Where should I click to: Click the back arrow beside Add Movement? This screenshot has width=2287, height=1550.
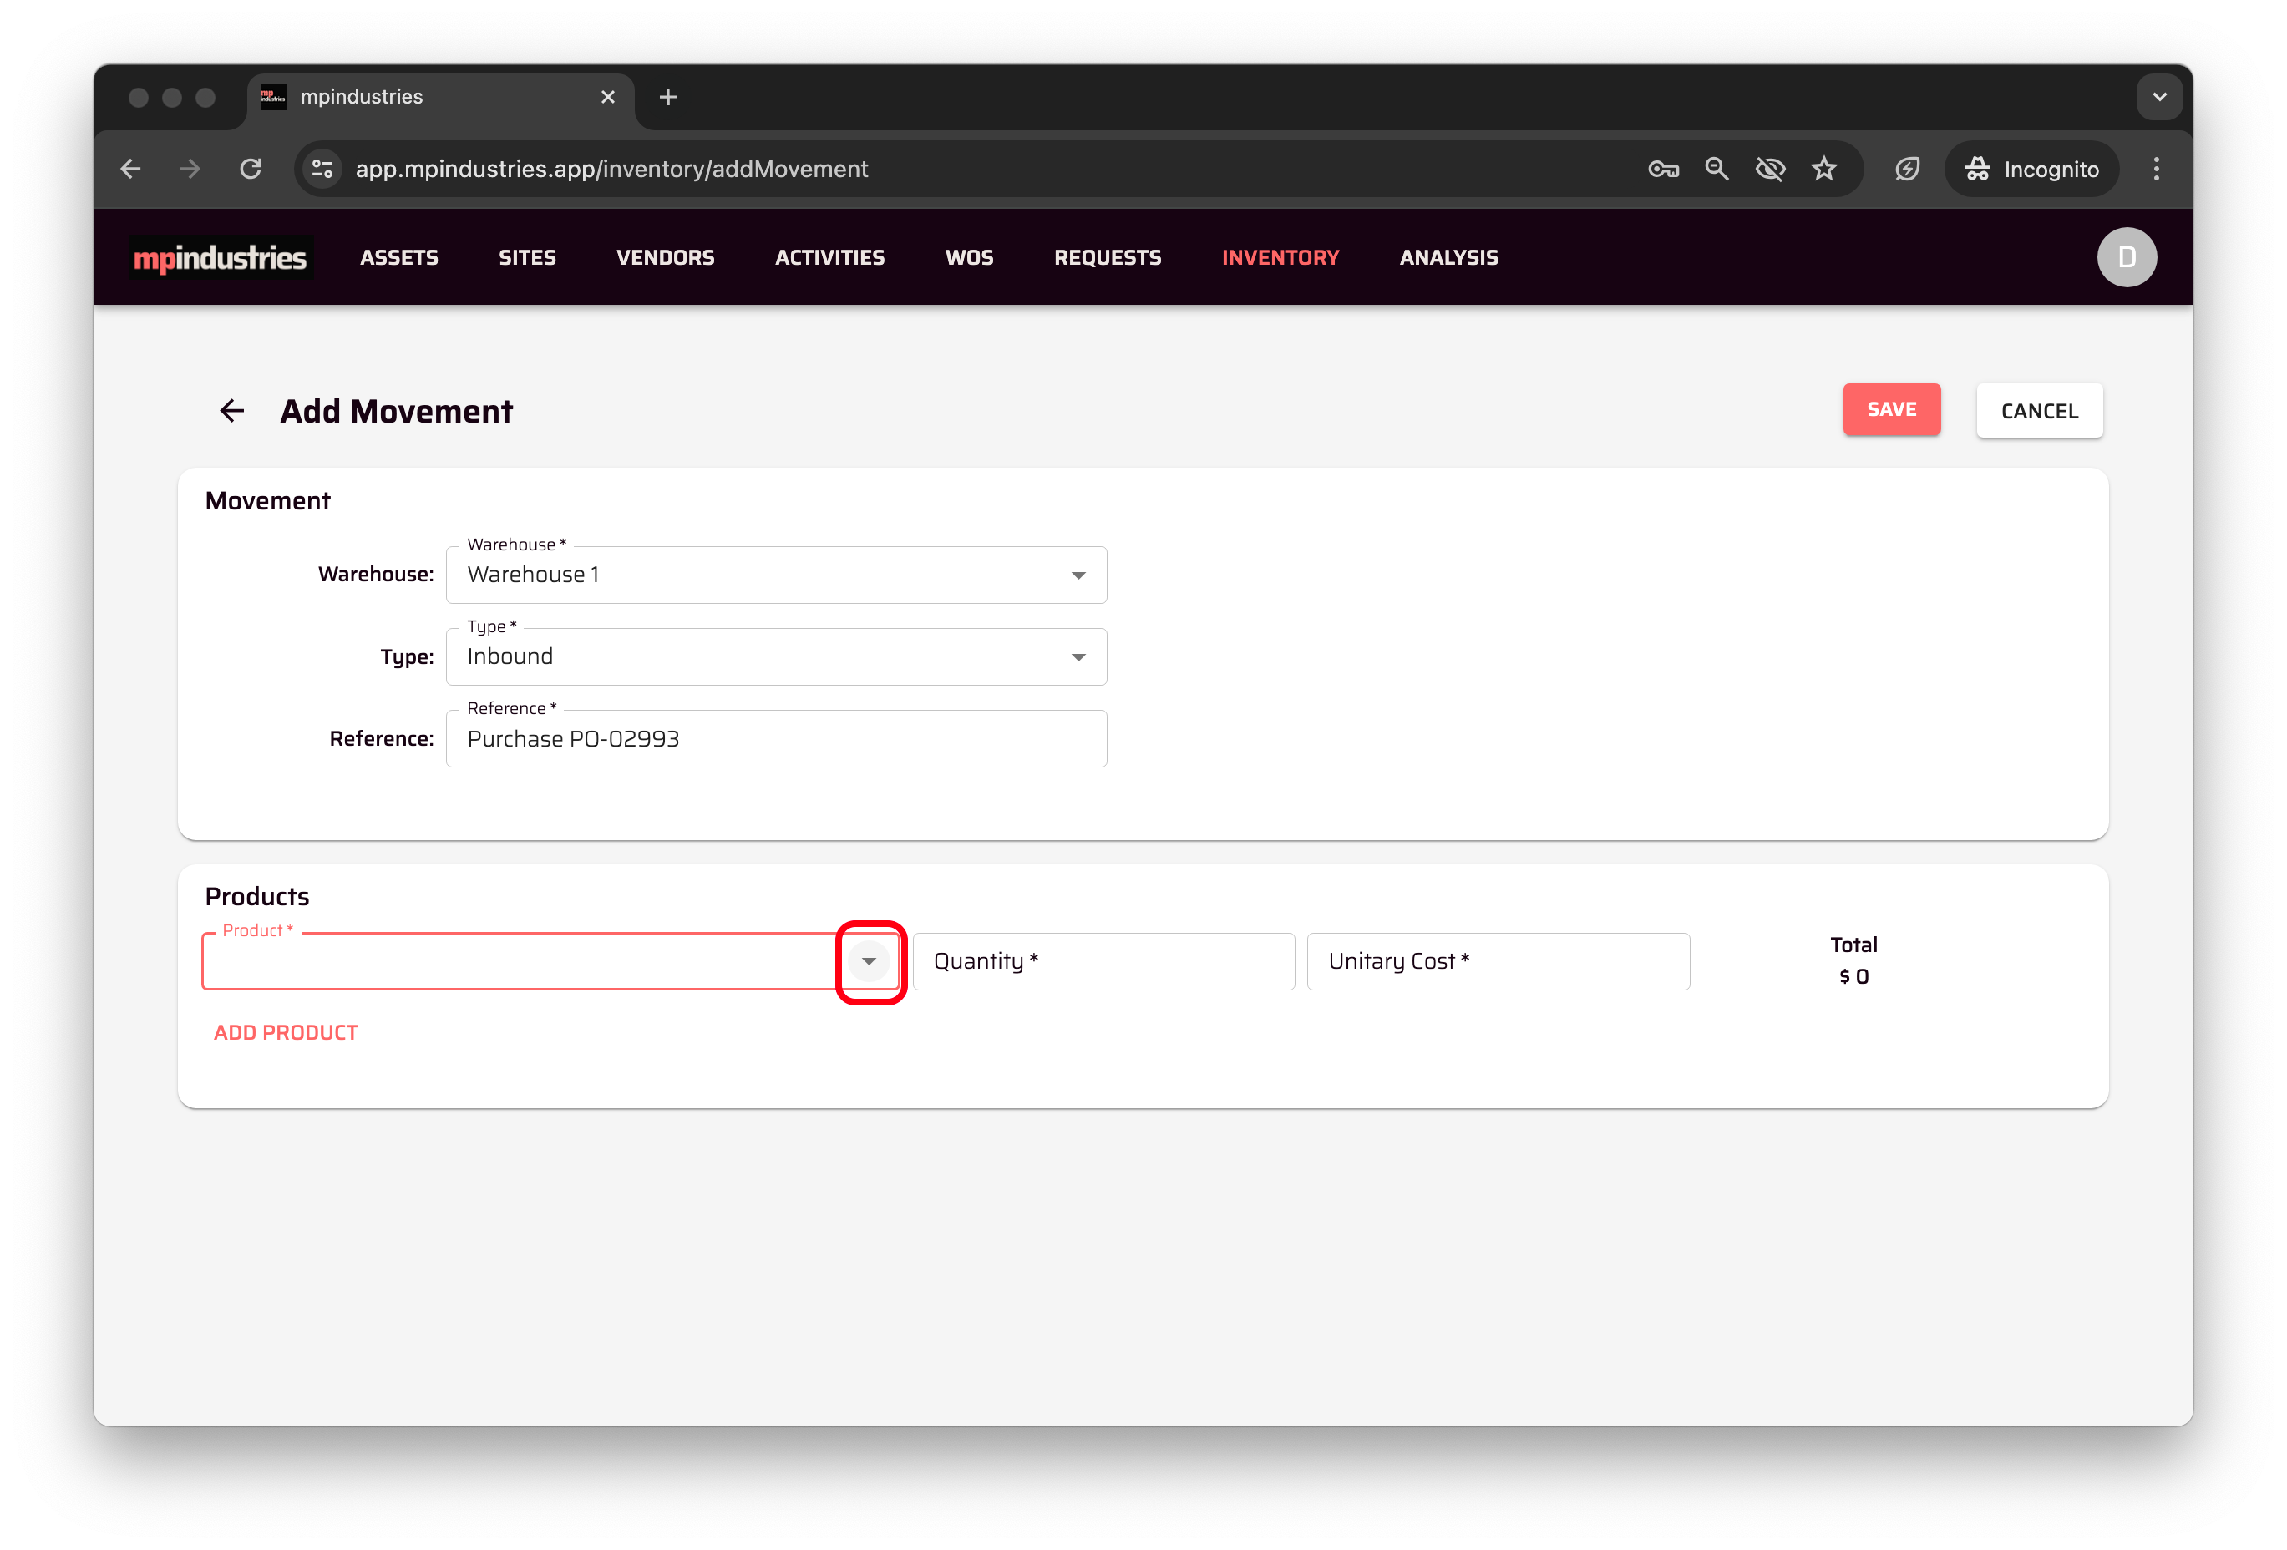[x=231, y=410]
